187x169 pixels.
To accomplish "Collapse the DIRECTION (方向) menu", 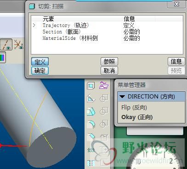I will coord(122,97).
